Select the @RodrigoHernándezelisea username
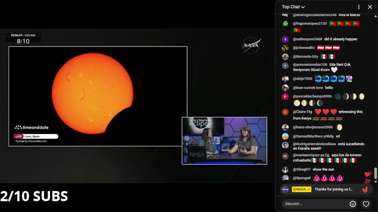 click(x=314, y=144)
